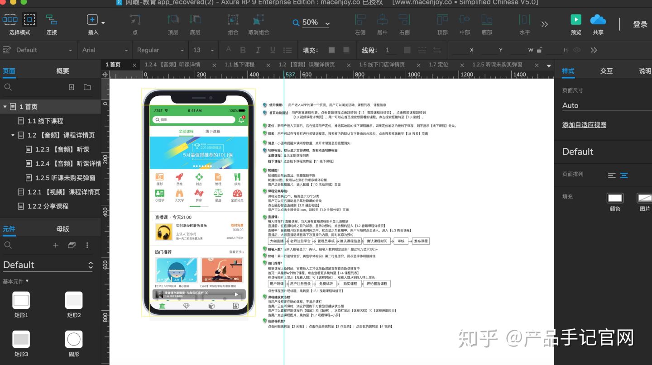652x365 pixels.
Task: Toggle bold text formatting
Action: point(243,50)
